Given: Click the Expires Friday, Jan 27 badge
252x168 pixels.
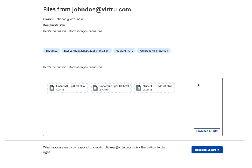Looking at the screenshot, I should [87, 51].
